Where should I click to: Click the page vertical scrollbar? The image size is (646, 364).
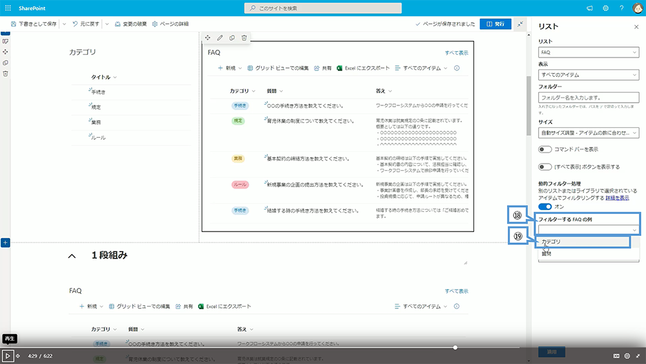(x=528, y=106)
